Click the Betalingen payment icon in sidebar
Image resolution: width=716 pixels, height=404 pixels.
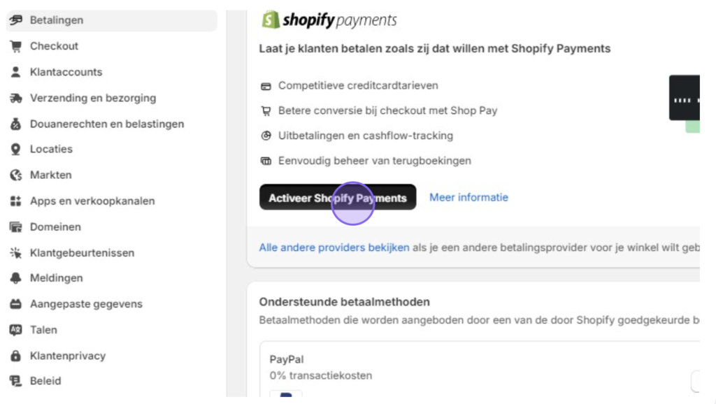pos(16,20)
